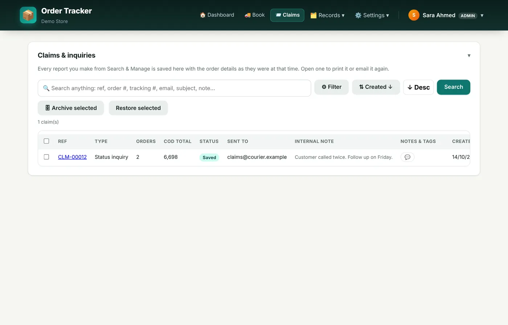Collapse the Claims & inquiries panel
The height and width of the screenshot is (325, 508).
pyautogui.click(x=469, y=55)
